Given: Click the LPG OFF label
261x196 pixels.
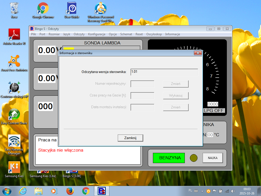Looking at the screenshot, I should click(214, 111).
